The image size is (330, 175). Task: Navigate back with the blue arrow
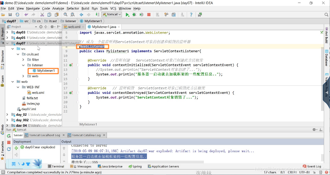click(81, 15)
